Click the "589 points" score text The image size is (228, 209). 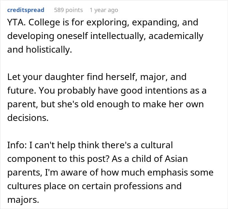68,10
